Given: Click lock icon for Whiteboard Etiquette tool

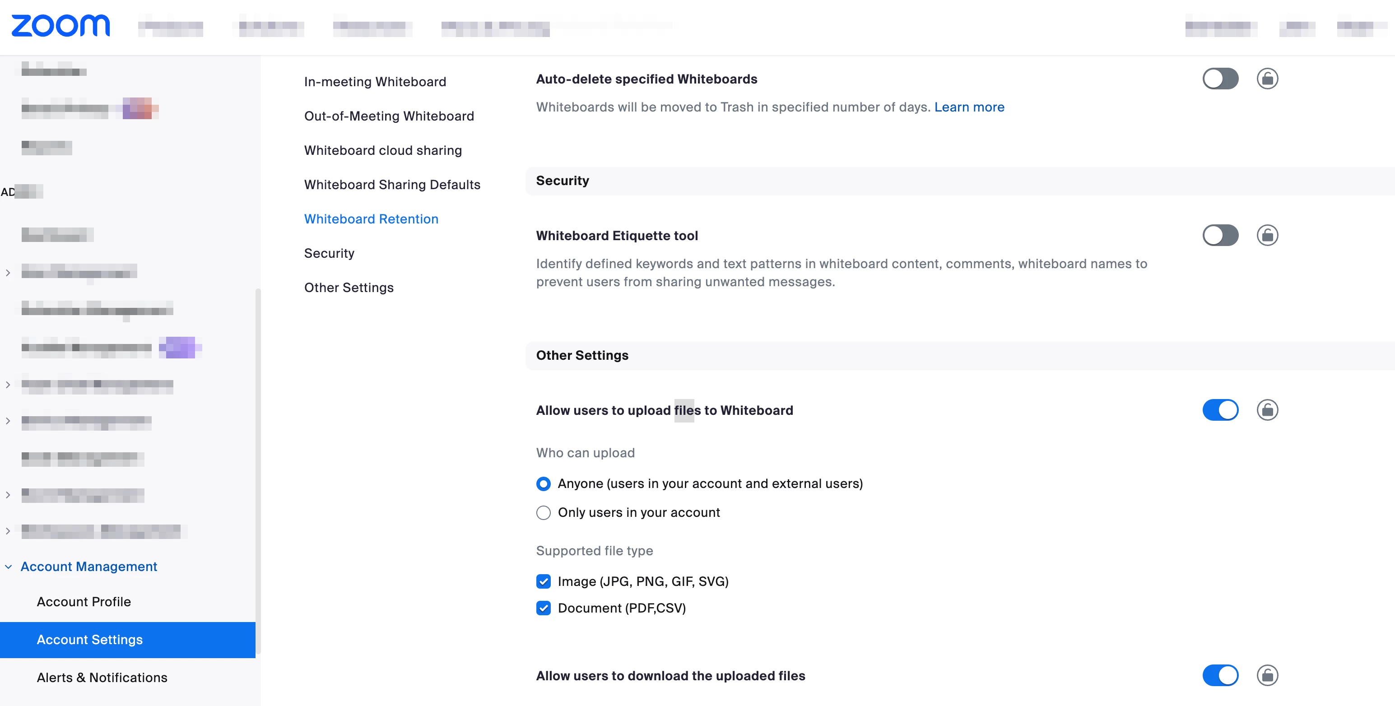Looking at the screenshot, I should point(1267,236).
